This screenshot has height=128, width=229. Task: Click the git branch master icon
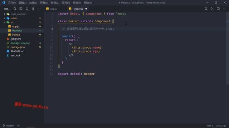[x=4, y=126]
